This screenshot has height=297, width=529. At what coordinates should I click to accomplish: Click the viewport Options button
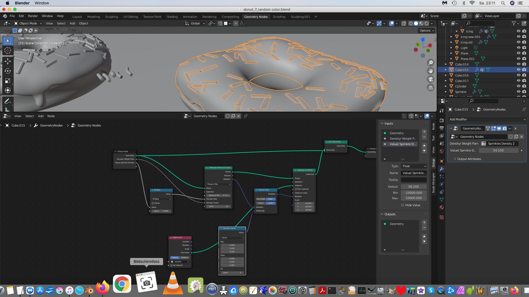[427, 31]
